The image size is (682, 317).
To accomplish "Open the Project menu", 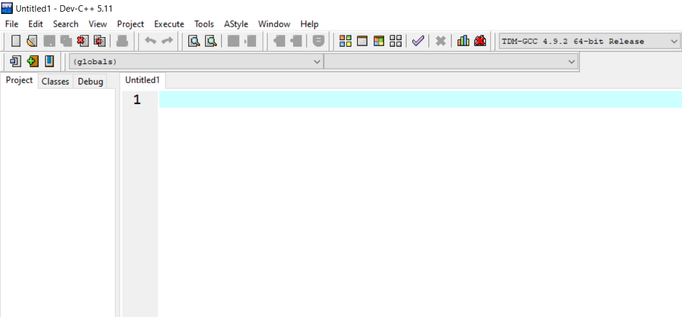I will tap(130, 24).
